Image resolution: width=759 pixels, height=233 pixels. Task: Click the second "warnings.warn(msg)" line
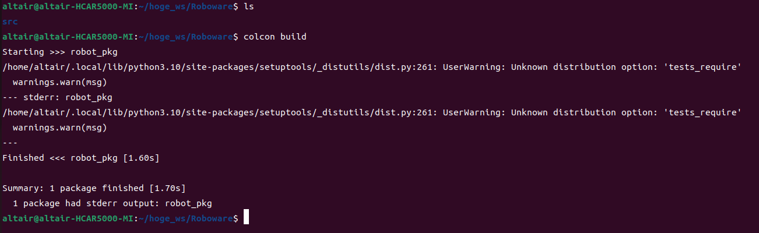click(59, 128)
